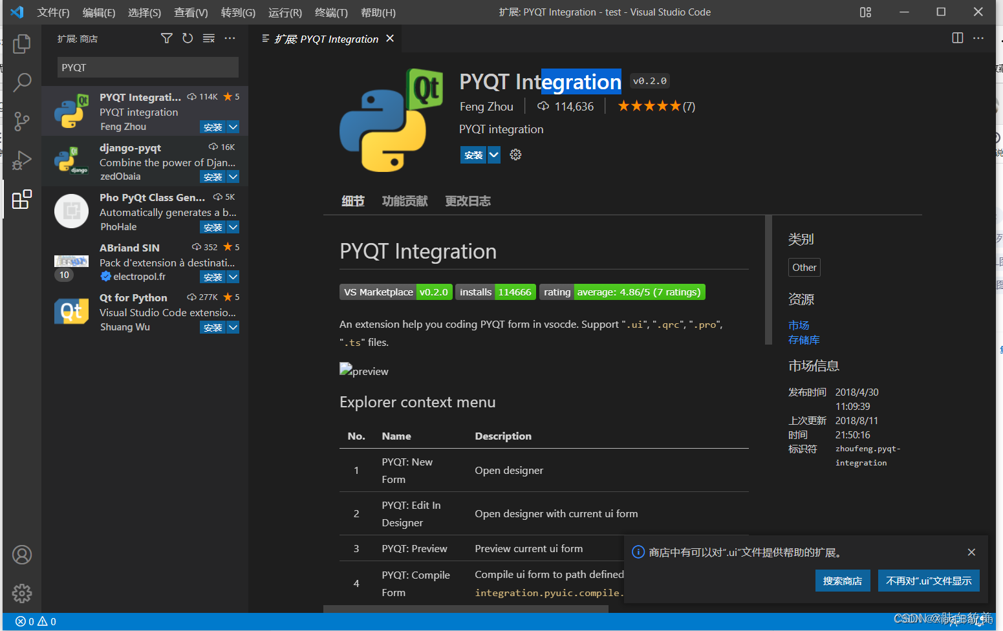Screen dimensions: 1003x631
Task: Install PYQT Integration from the extension page
Action: pyautogui.click(x=473, y=155)
